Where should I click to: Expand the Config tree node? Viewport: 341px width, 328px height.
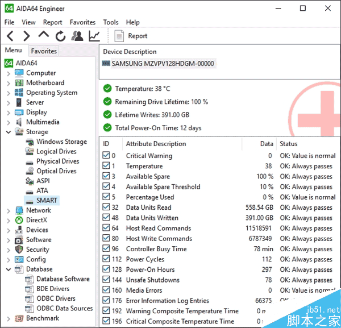point(9,260)
